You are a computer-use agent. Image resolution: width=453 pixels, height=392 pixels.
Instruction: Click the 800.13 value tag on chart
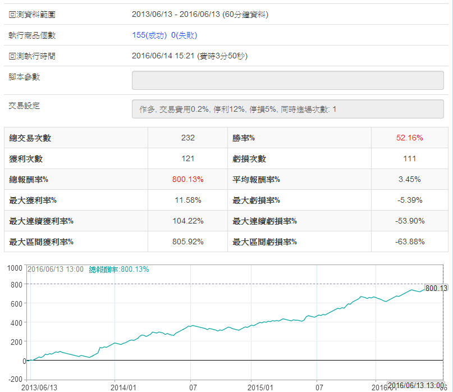click(436, 288)
